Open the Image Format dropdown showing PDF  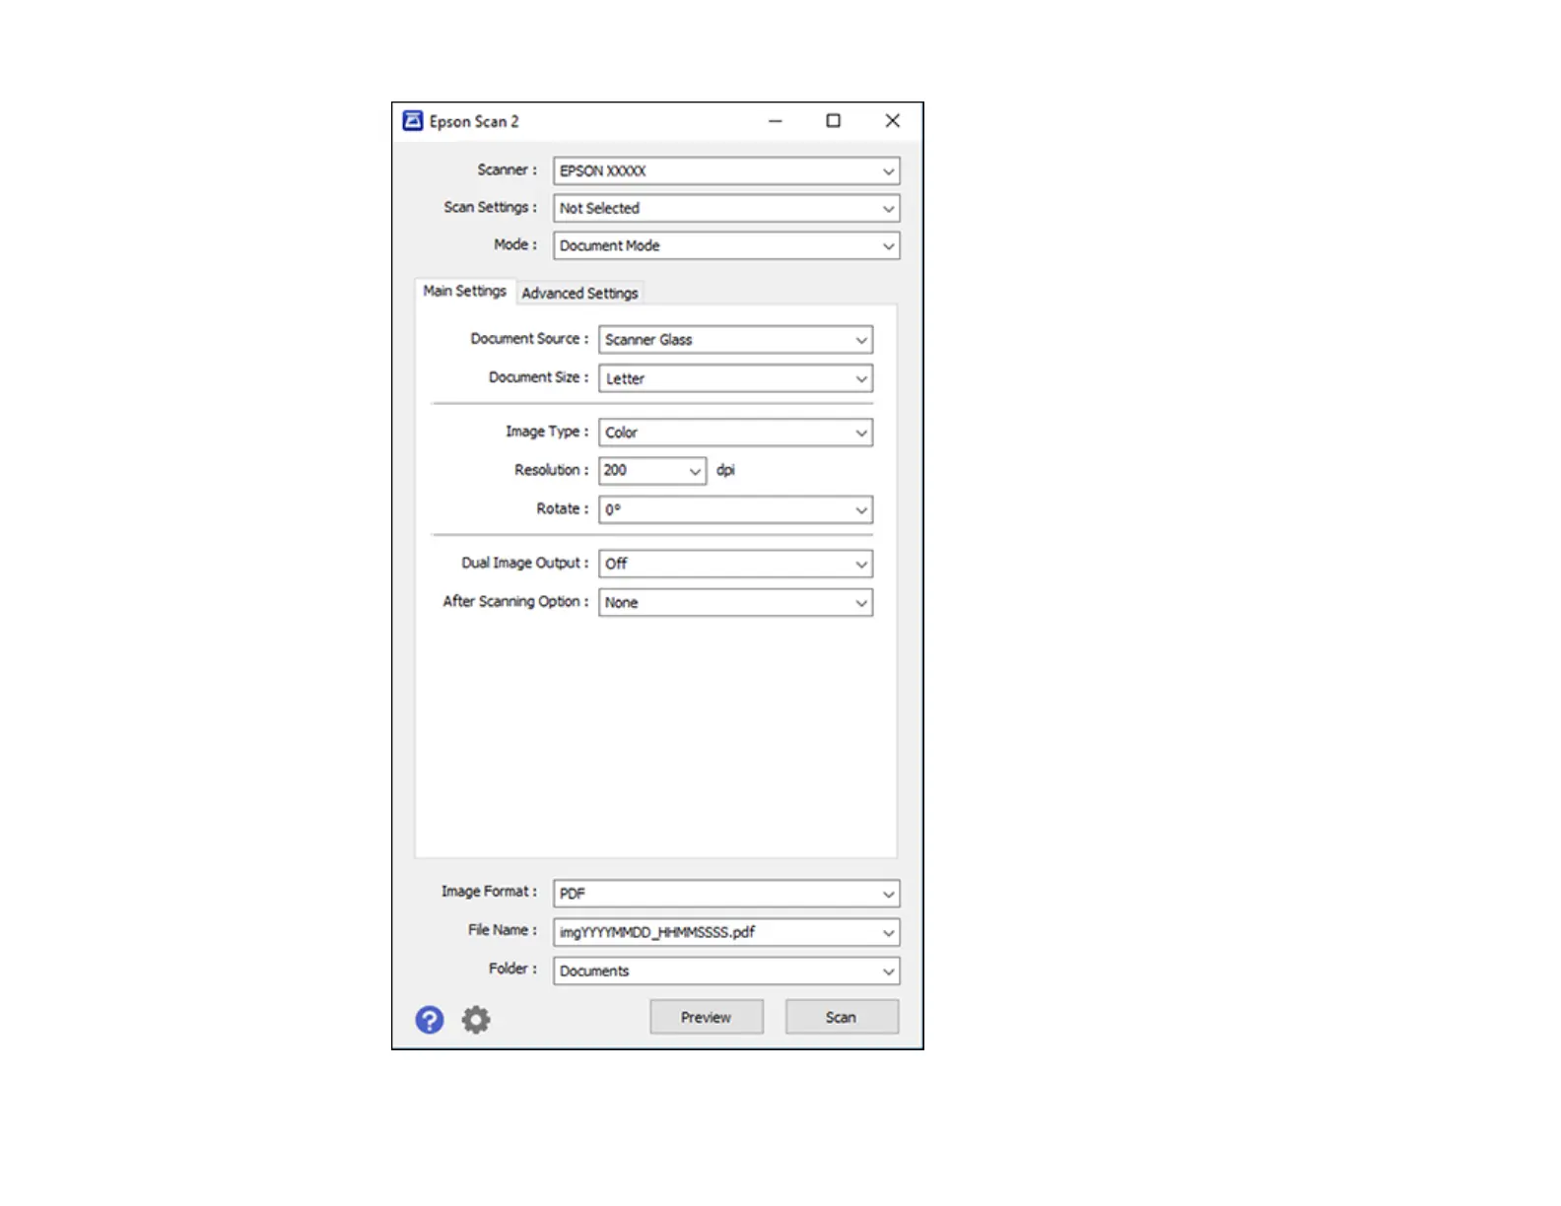pos(726,894)
